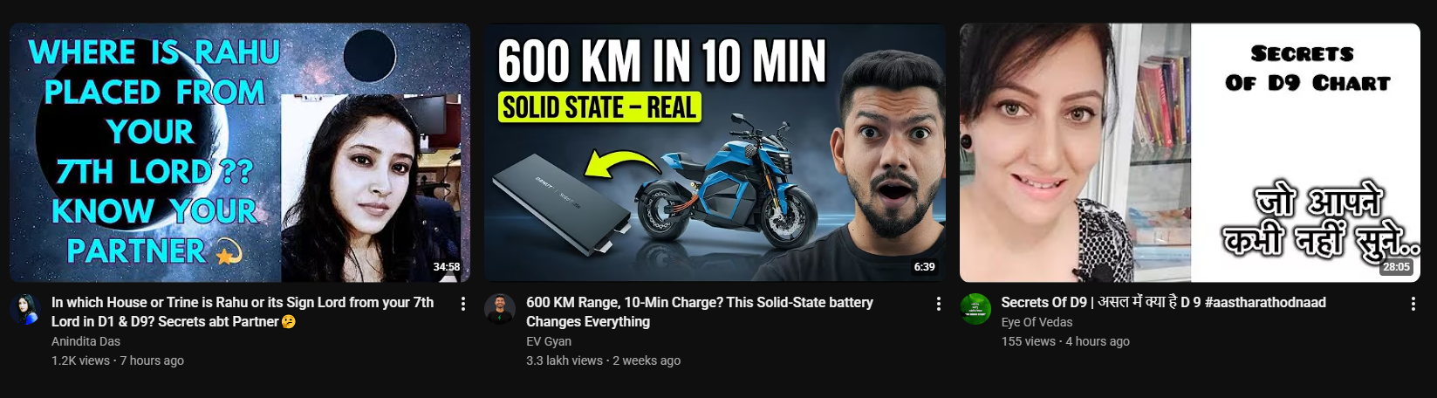Viewport: 1437px width, 398px height.
Task: Click the 34:58 duration badge
Action: click(447, 267)
